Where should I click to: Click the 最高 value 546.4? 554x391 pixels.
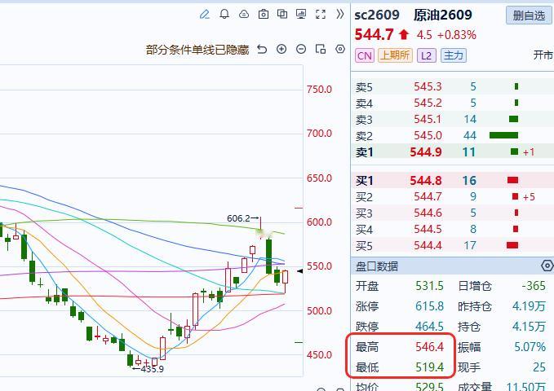pyautogui.click(x=429, y=347)
